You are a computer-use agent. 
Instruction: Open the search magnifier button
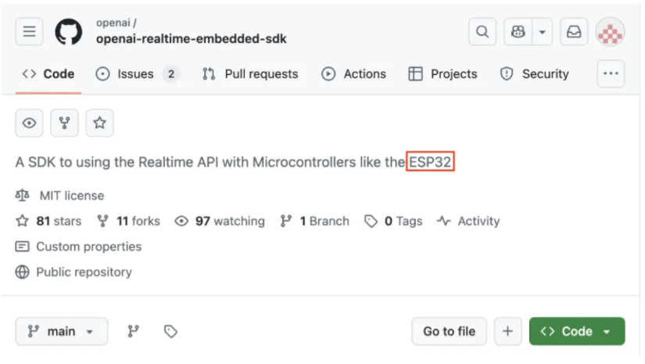tap(482, 31)
